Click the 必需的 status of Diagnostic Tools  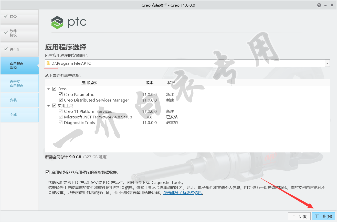click(x=172, y=123)
